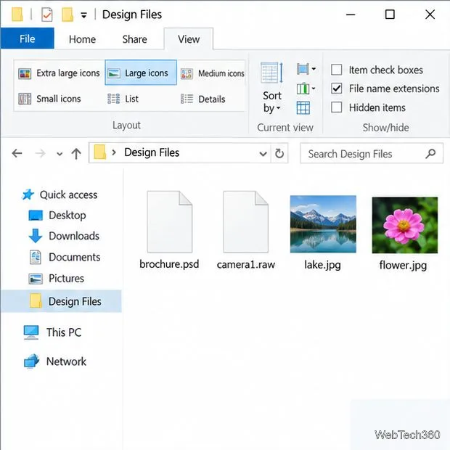Click the address bar folder icon
The width and height of the screenshot is (450, 450).
100,152
